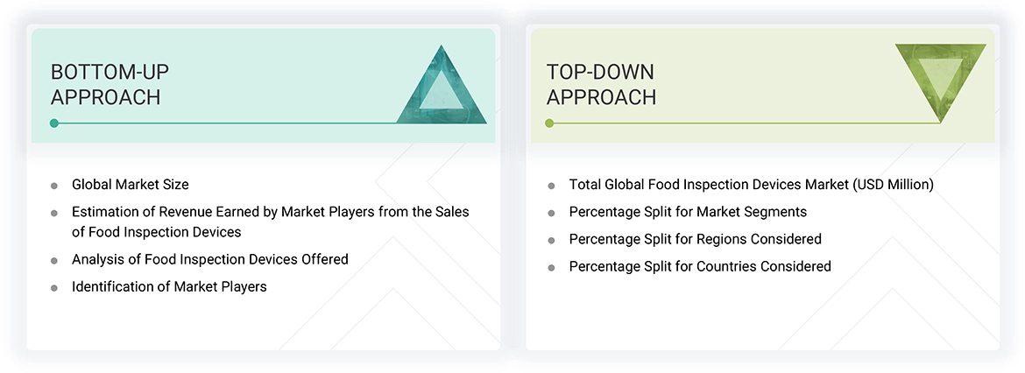1025x373 pixels.
Task: Click Percentage Split for Market Segments text
Action: tap(688, 212)
